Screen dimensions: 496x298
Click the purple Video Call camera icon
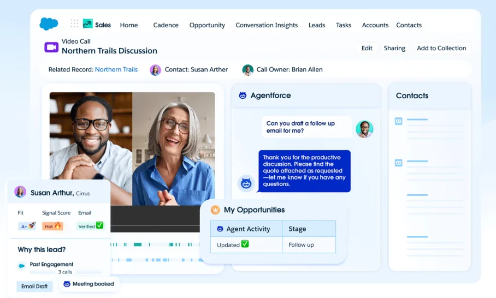pyautogui.click(x=51, y=47)
